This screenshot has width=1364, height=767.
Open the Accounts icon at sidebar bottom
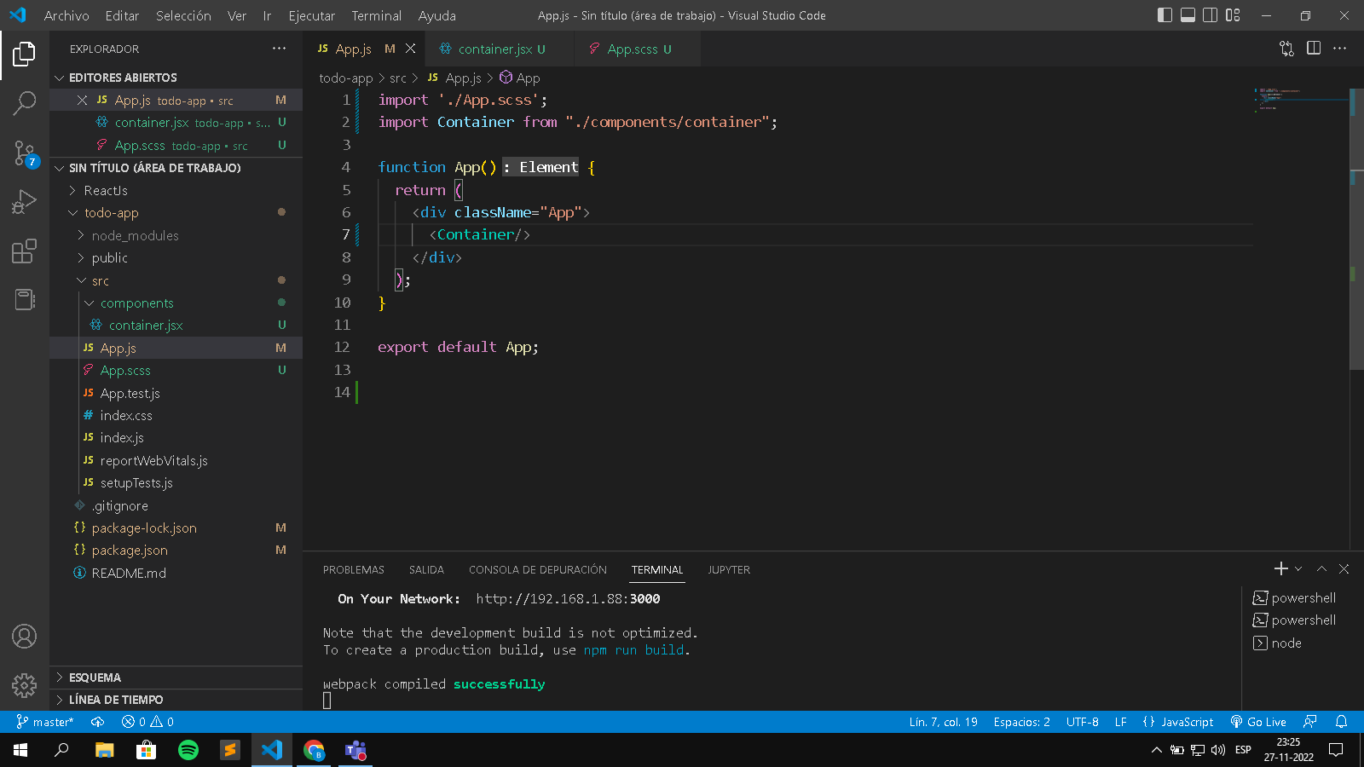coord(24,636)
